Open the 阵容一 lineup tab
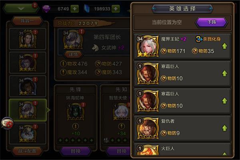240x160 pixels. coord(27,21)
